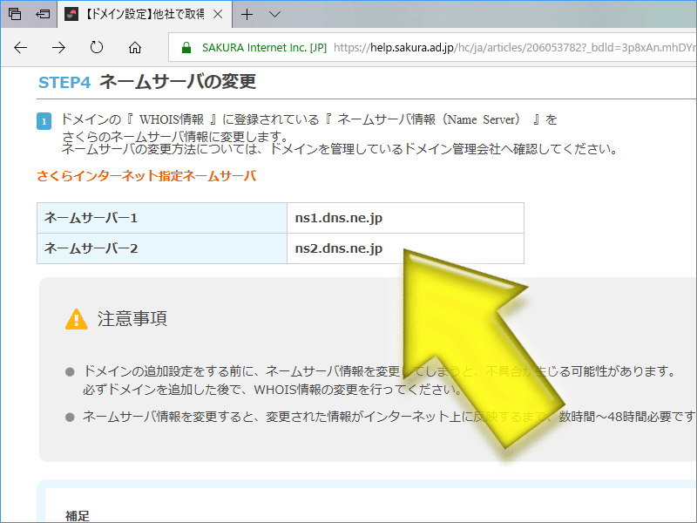The image size is (697, 523).
Task: Click さくらインターネット指定ネームサーバ orange heading
Action: pos(146,176)
